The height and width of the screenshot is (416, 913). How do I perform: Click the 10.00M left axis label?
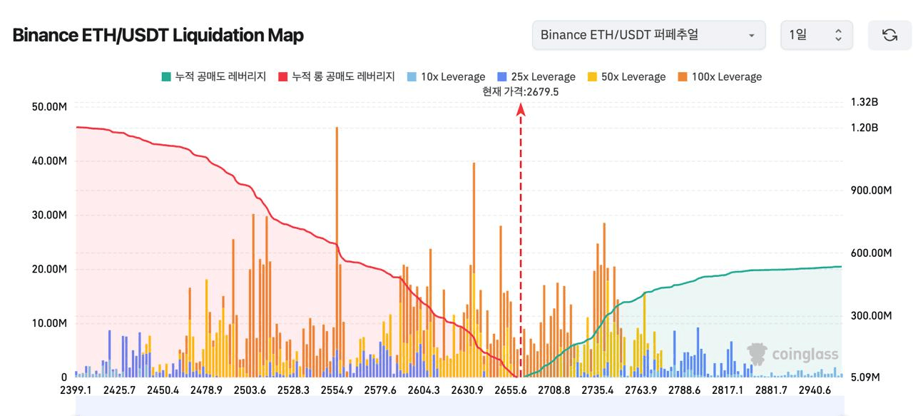[x=50, y=323]
